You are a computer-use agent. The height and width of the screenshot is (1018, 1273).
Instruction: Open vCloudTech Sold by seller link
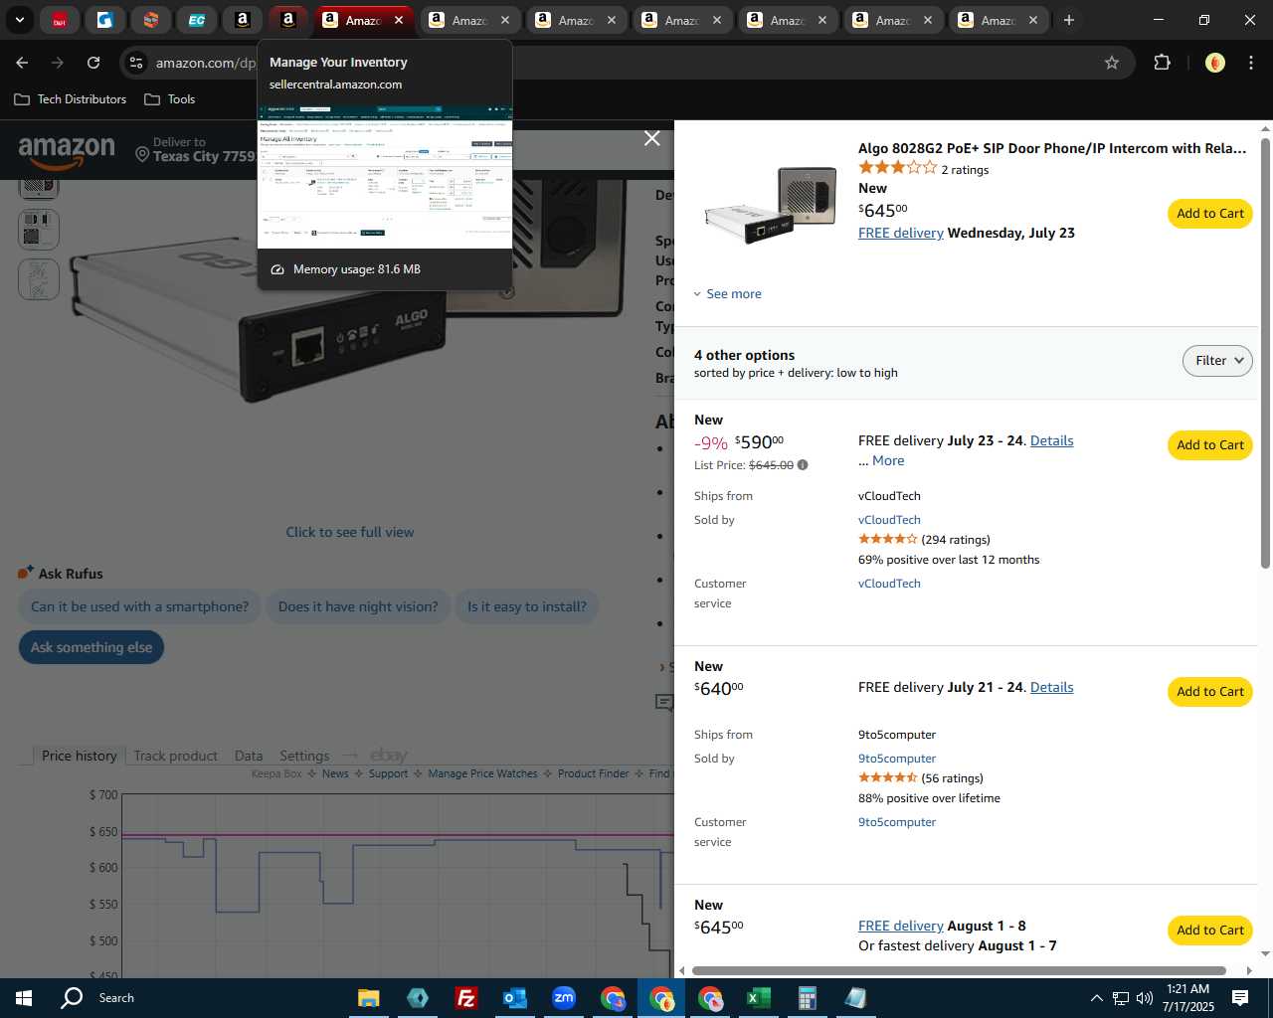point(889,520)
